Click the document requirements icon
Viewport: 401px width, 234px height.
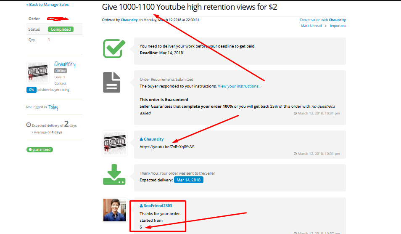pos(111,82)
